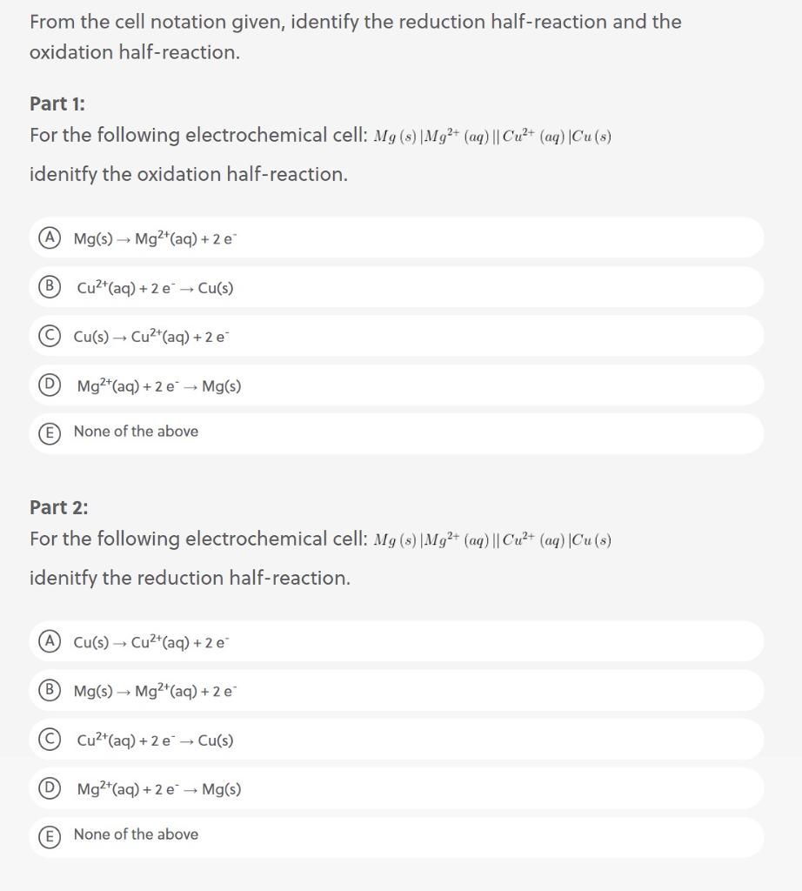Click the 'Part 1:' heading text

tap(57, 104)
